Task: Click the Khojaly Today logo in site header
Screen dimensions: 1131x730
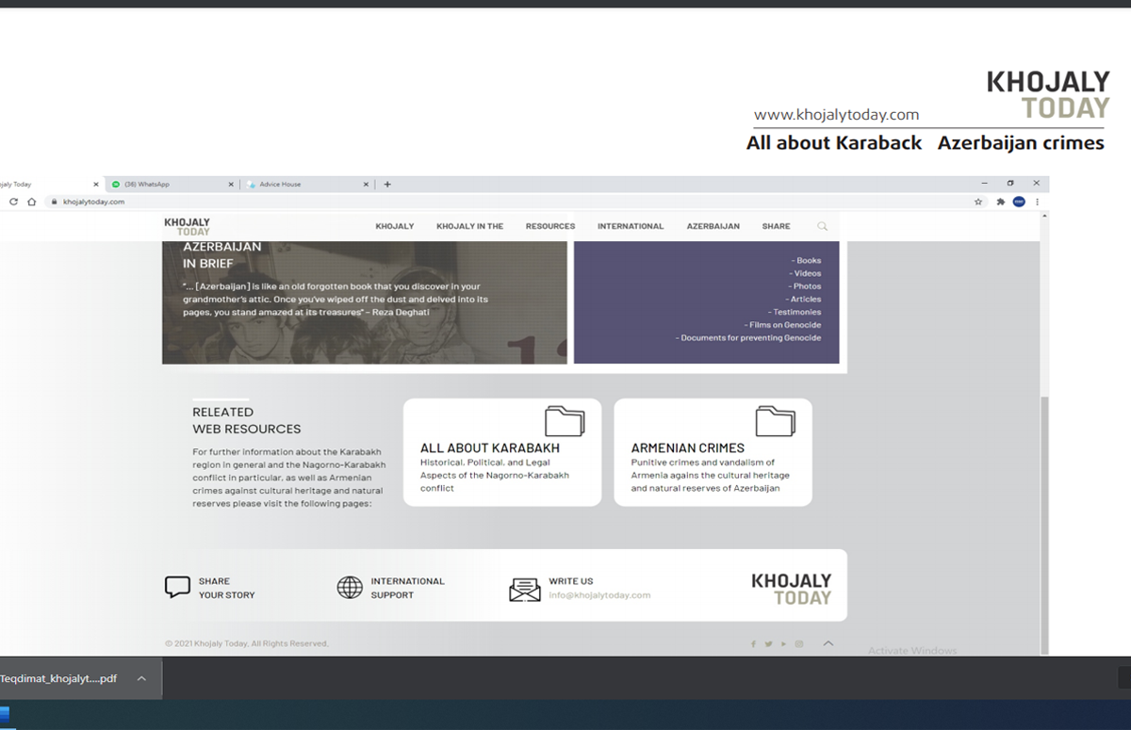Action: click(187, 226)
